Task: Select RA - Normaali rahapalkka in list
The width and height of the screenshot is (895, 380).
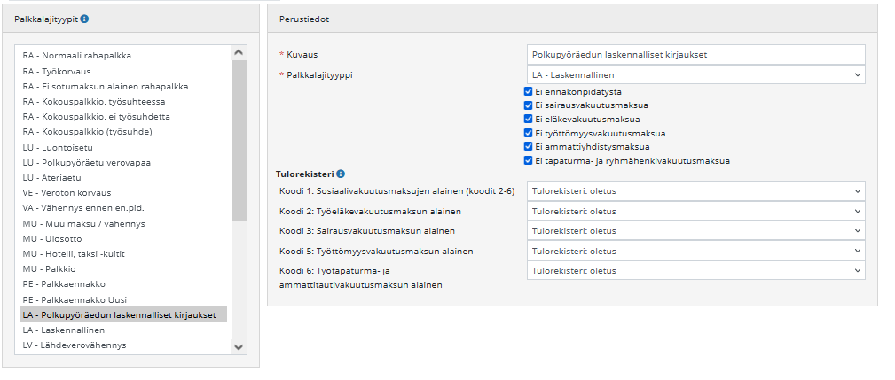Action: (77, 55)
